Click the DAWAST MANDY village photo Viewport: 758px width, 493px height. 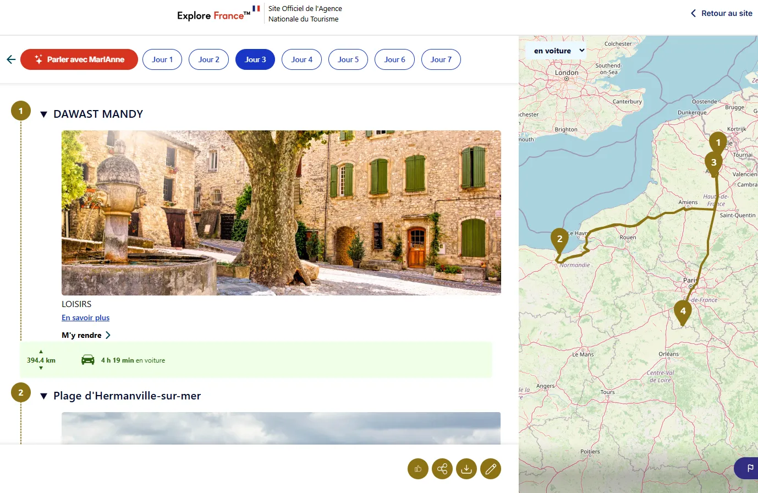coord(281,212)
